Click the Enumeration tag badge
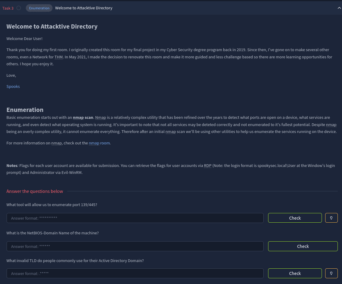The height and width of the screenshot is (284, 342). coord(39,8)
